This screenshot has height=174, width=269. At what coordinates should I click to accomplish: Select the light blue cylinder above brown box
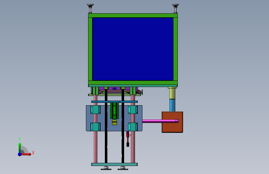tap(172, 105)
